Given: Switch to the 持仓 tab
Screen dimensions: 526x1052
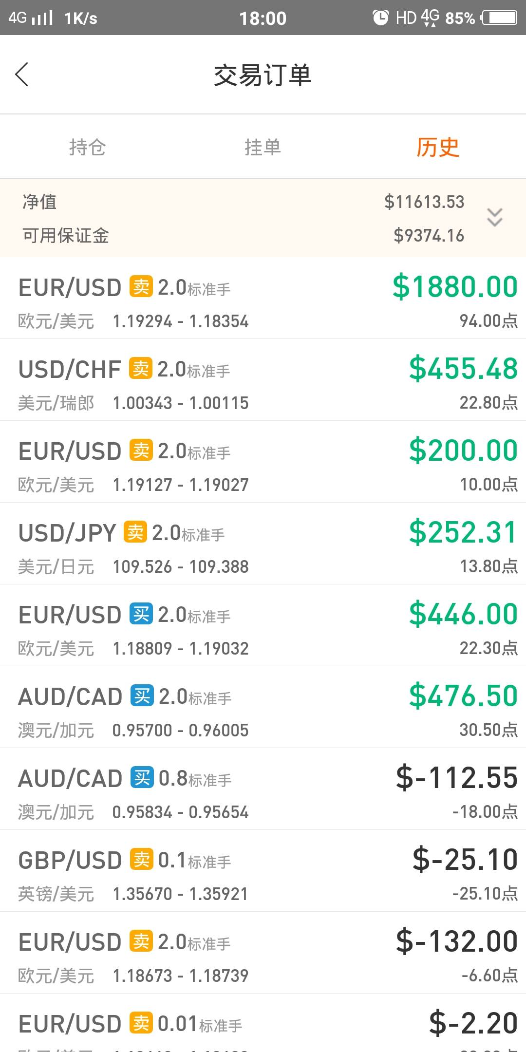Looking at the screenshot, I should [88, 147].
